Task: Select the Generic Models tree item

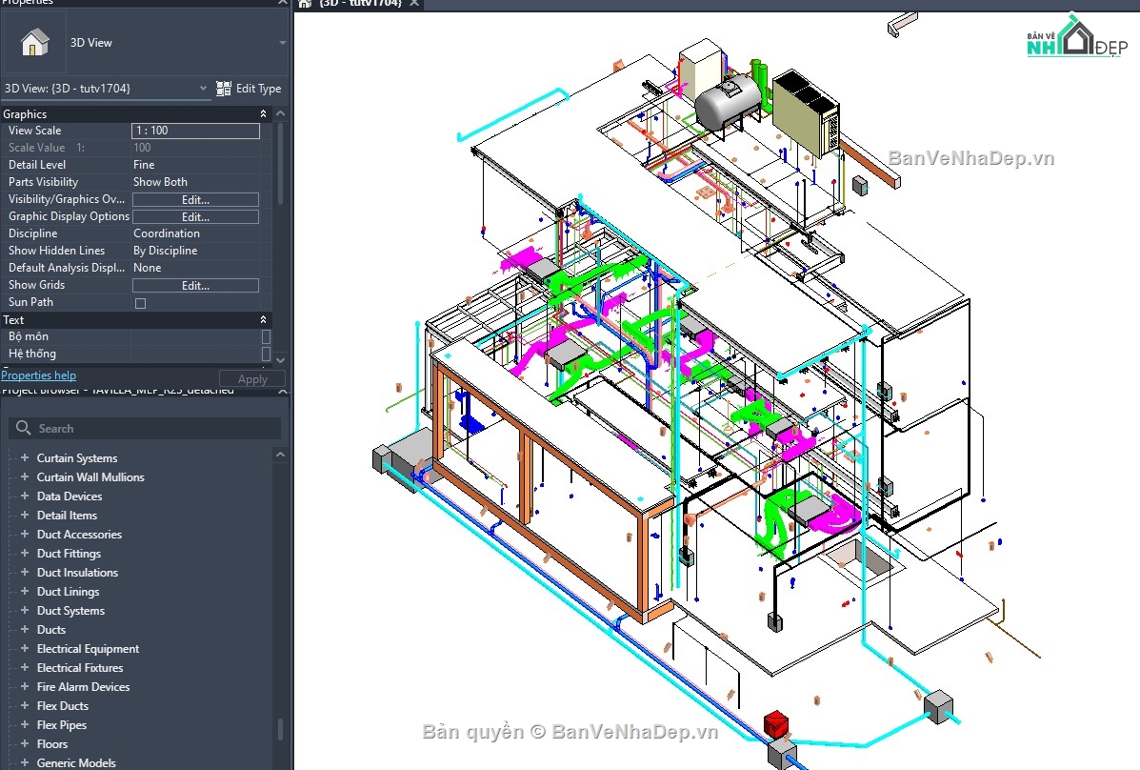Action: pos(76,762)
